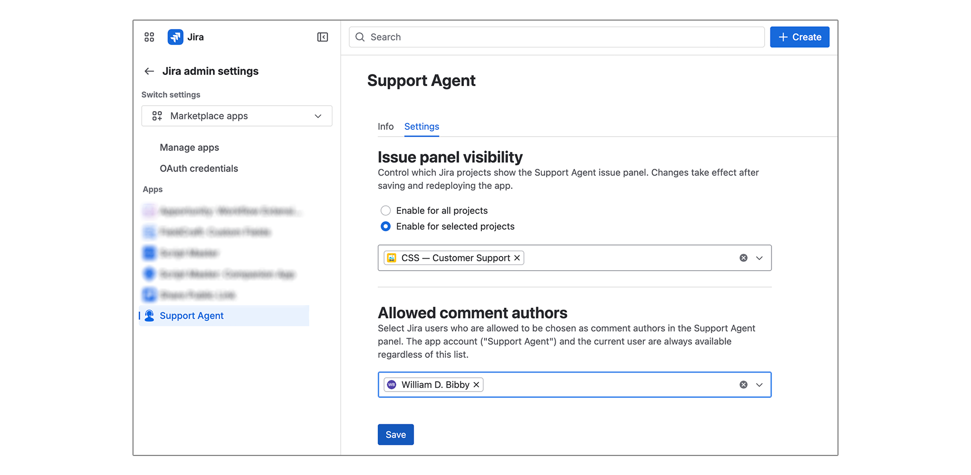Image resolution: width=971 pixels, height=475 pixels.
Task: Expand the selected projects dropdown chevron
Action: (x=759, y=258)
